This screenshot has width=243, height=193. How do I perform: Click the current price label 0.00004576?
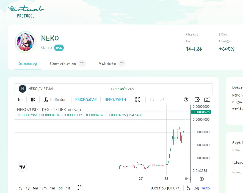201,112
